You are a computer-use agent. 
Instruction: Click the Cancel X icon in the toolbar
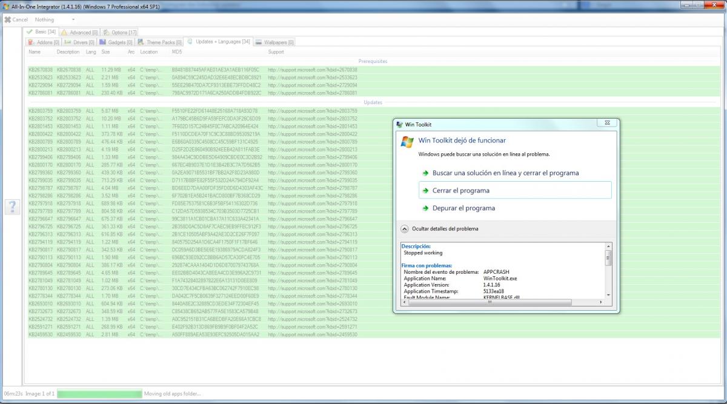pyautogui.click(x=7, y=19)
